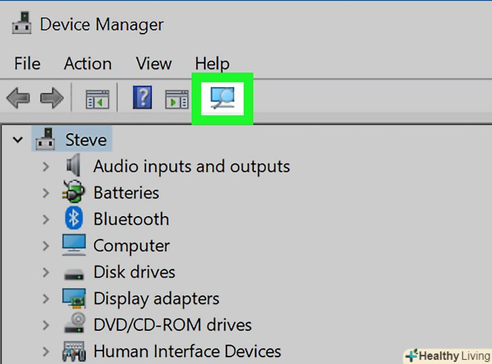Select the Computer tree item

pyautogui.click(x=131, y=246)
